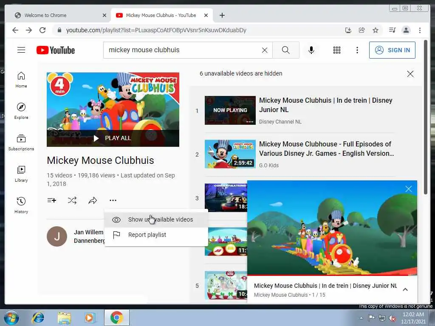This screenshot has width=435, height=326.
Task: Open the YouTube hamburger guide menu
Action: tap(21, 50)
